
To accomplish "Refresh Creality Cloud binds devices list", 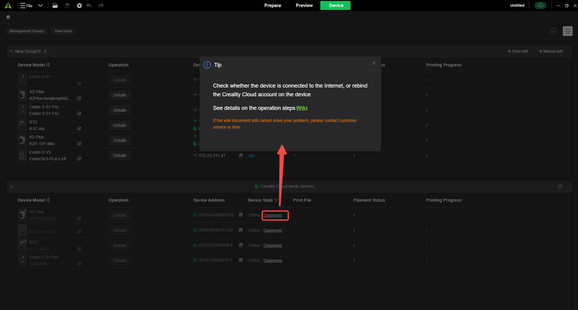I will (x=560, y=186).
